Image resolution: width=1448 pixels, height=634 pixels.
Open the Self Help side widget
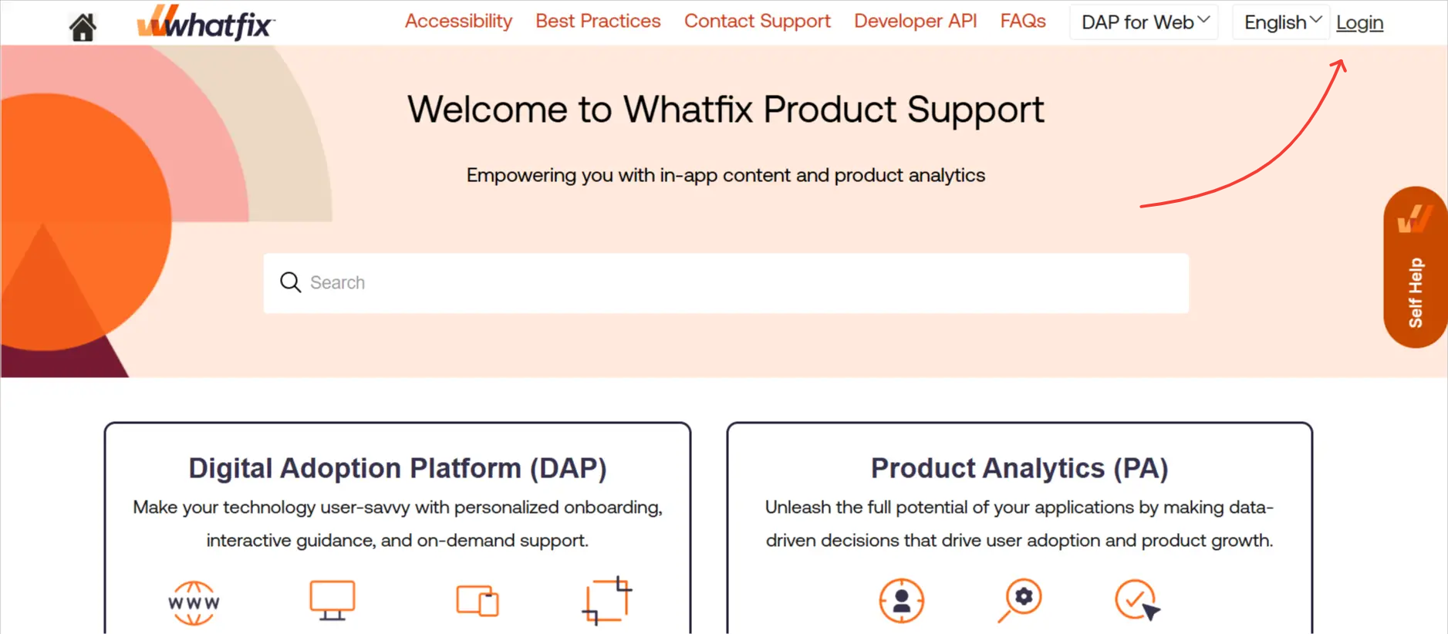tap(1415, 268)
